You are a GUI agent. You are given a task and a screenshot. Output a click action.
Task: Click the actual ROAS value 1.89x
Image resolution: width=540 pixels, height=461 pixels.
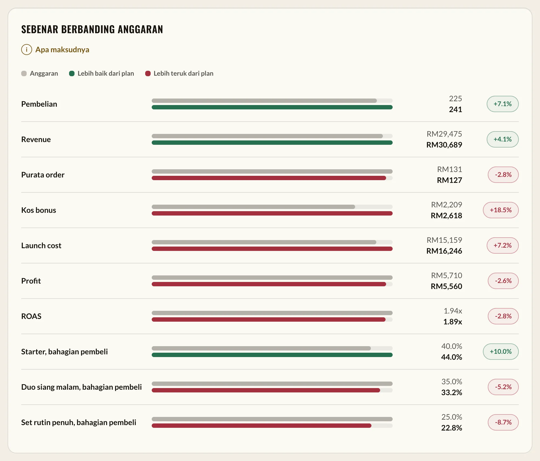453,322
